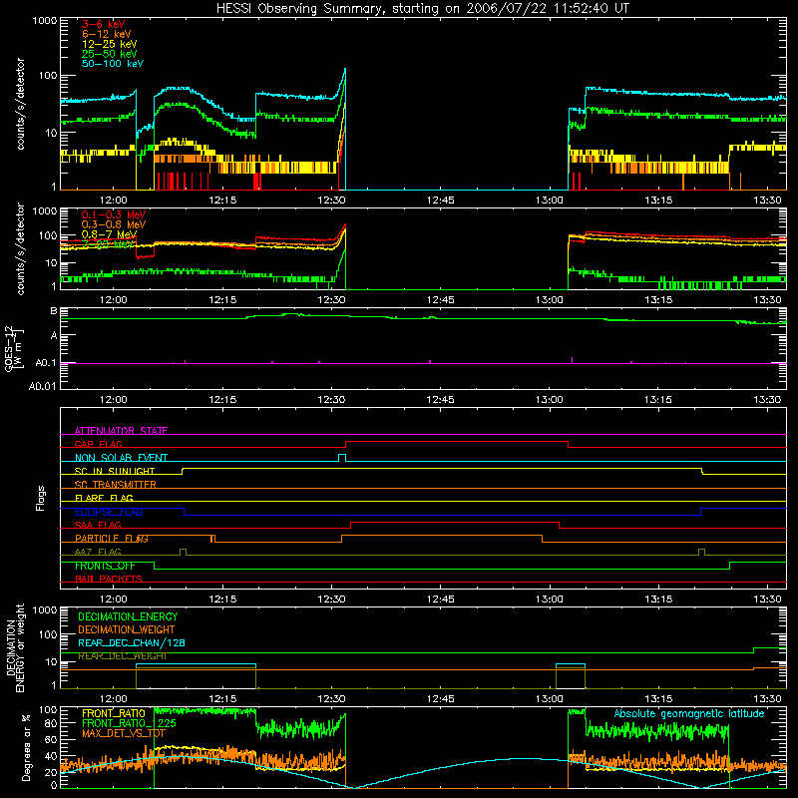
Task: Select the DECIMATION ENERGY or weight axis title
Action: (15, 647)
